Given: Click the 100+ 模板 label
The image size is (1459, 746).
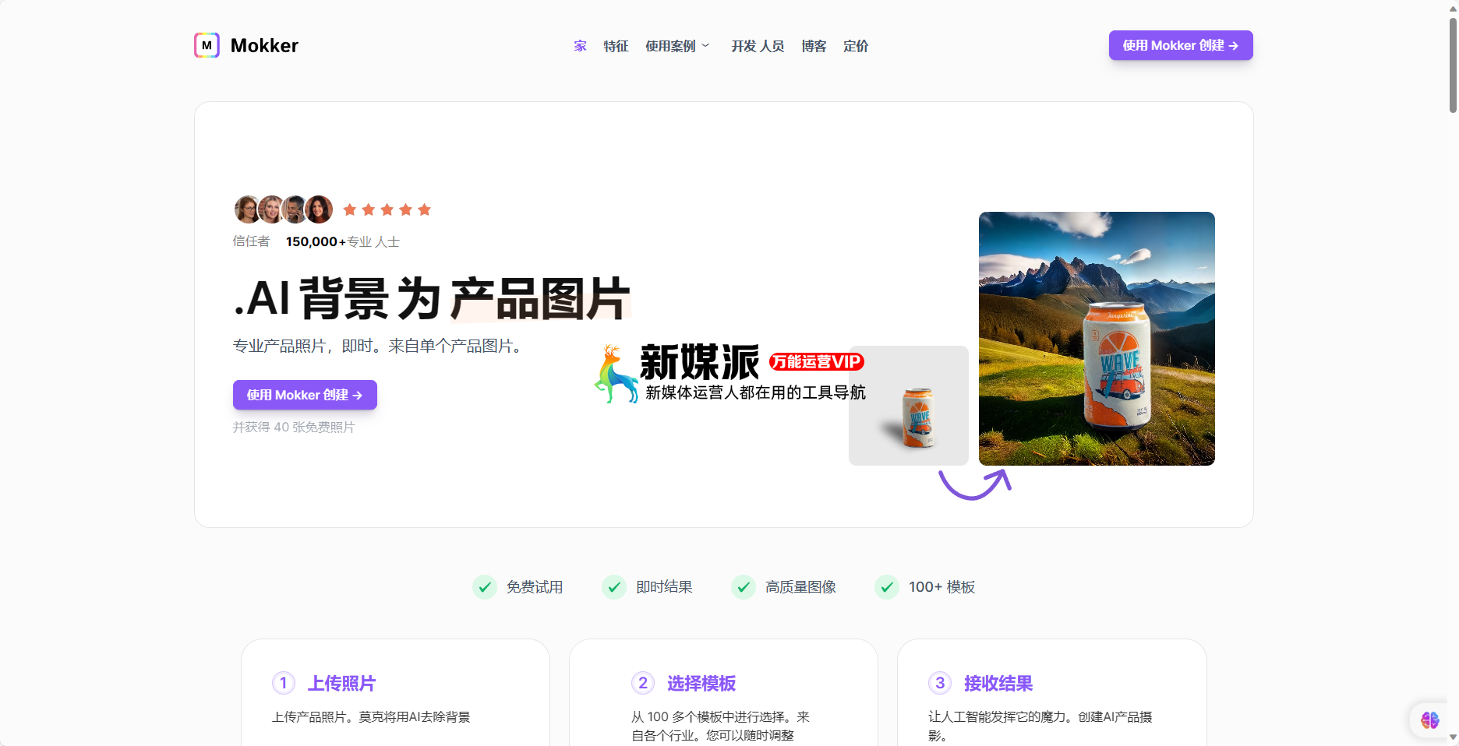Looking at the screenshot, I should [x=941, y=587].
